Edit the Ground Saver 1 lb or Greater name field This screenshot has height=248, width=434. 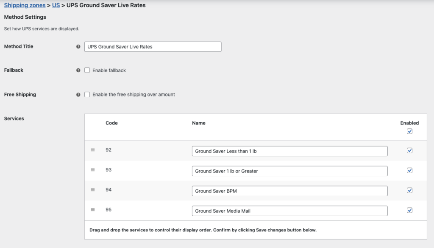point(290,171)
